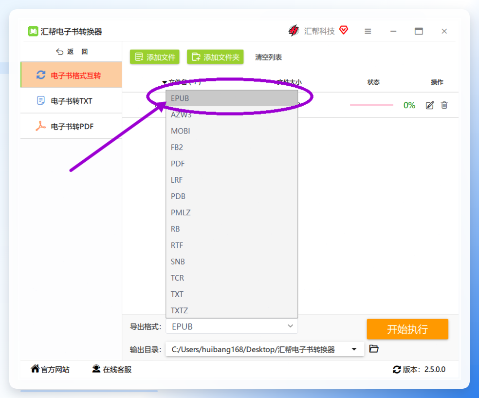Click the edit icon in file row
479x398 pixels.
click(429, 105)
